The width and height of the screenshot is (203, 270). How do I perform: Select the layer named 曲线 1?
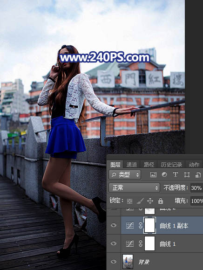pyautogui.click(x=168, y=244)
